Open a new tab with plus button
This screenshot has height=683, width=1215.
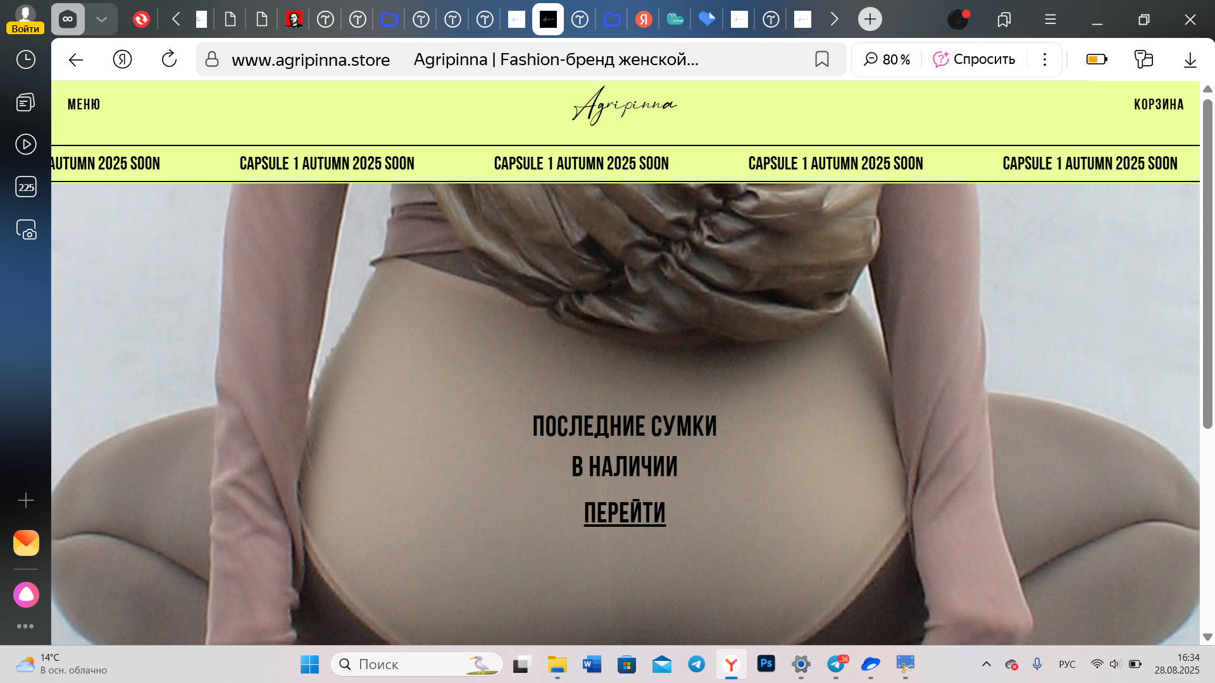[x=870, y=20]
